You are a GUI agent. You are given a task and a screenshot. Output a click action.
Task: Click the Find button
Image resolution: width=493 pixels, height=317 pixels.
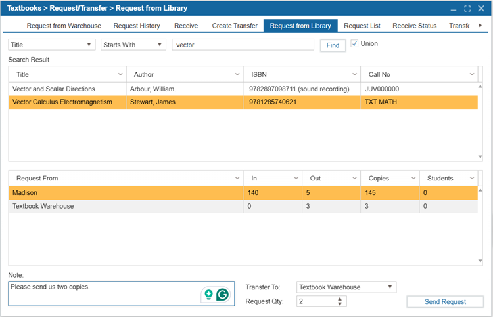point(333,45)
